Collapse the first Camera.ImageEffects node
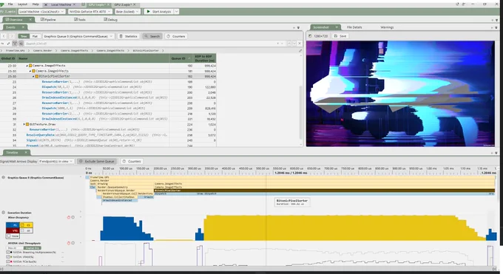This screenshot has height=274, width=503. [x=27, y=66]
